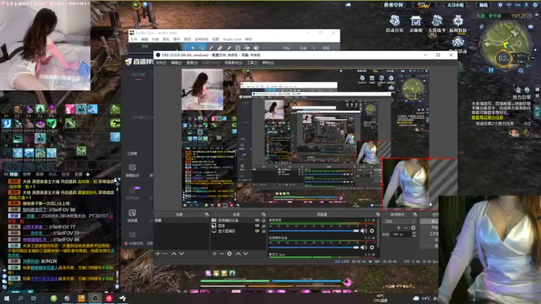The width and height of the screenshot is (541, 304).
Task: Pop out the OBS Scenes panel dock
Action: click(207, 214)
